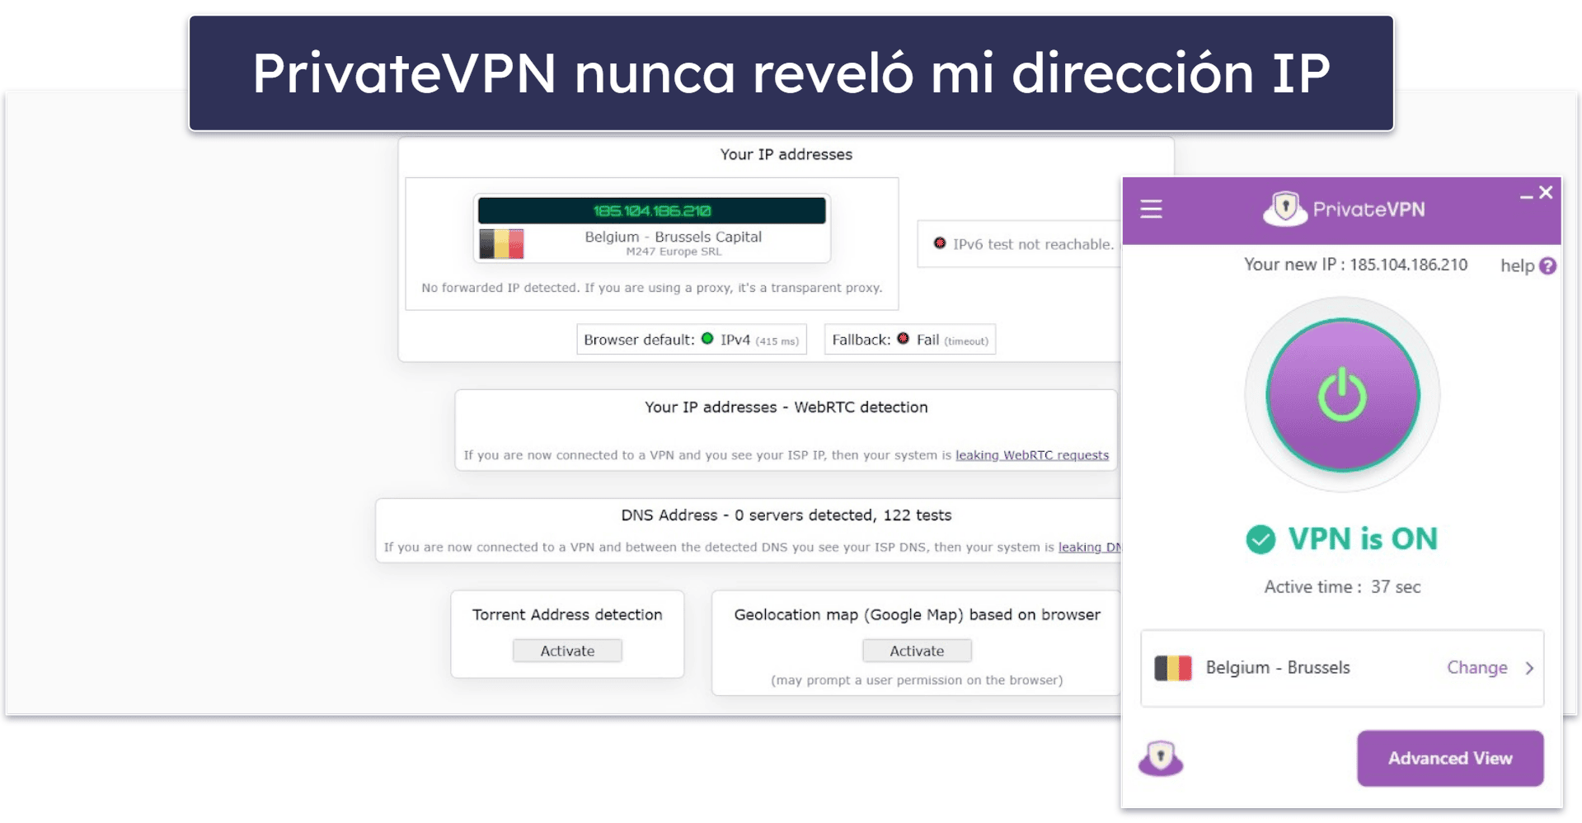
Task: Click 'IPv6 test not reachable.' text
Action: pyautogui.click(x=1033, y=244)
